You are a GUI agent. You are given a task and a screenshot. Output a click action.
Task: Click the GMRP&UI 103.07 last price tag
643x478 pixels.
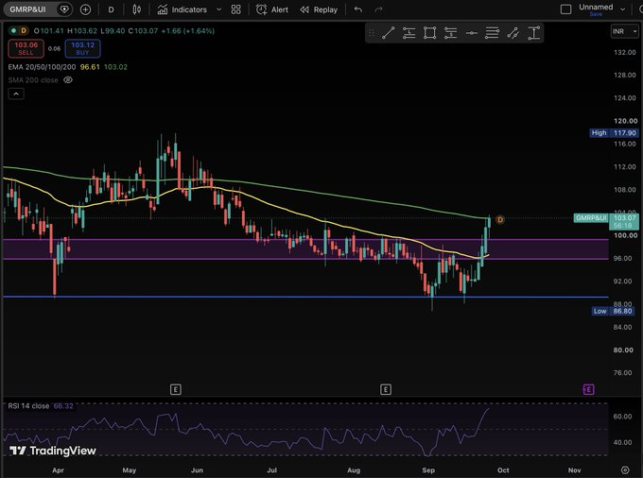coord(606,218)
